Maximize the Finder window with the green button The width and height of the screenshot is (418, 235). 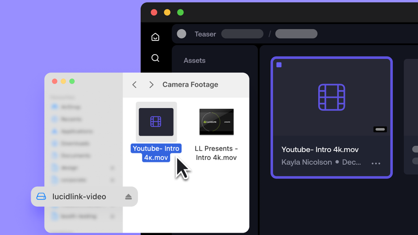72,81
